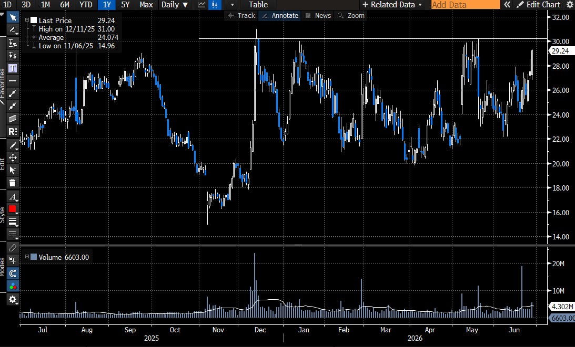Open chart settings gear at top right

pos(569,5)
